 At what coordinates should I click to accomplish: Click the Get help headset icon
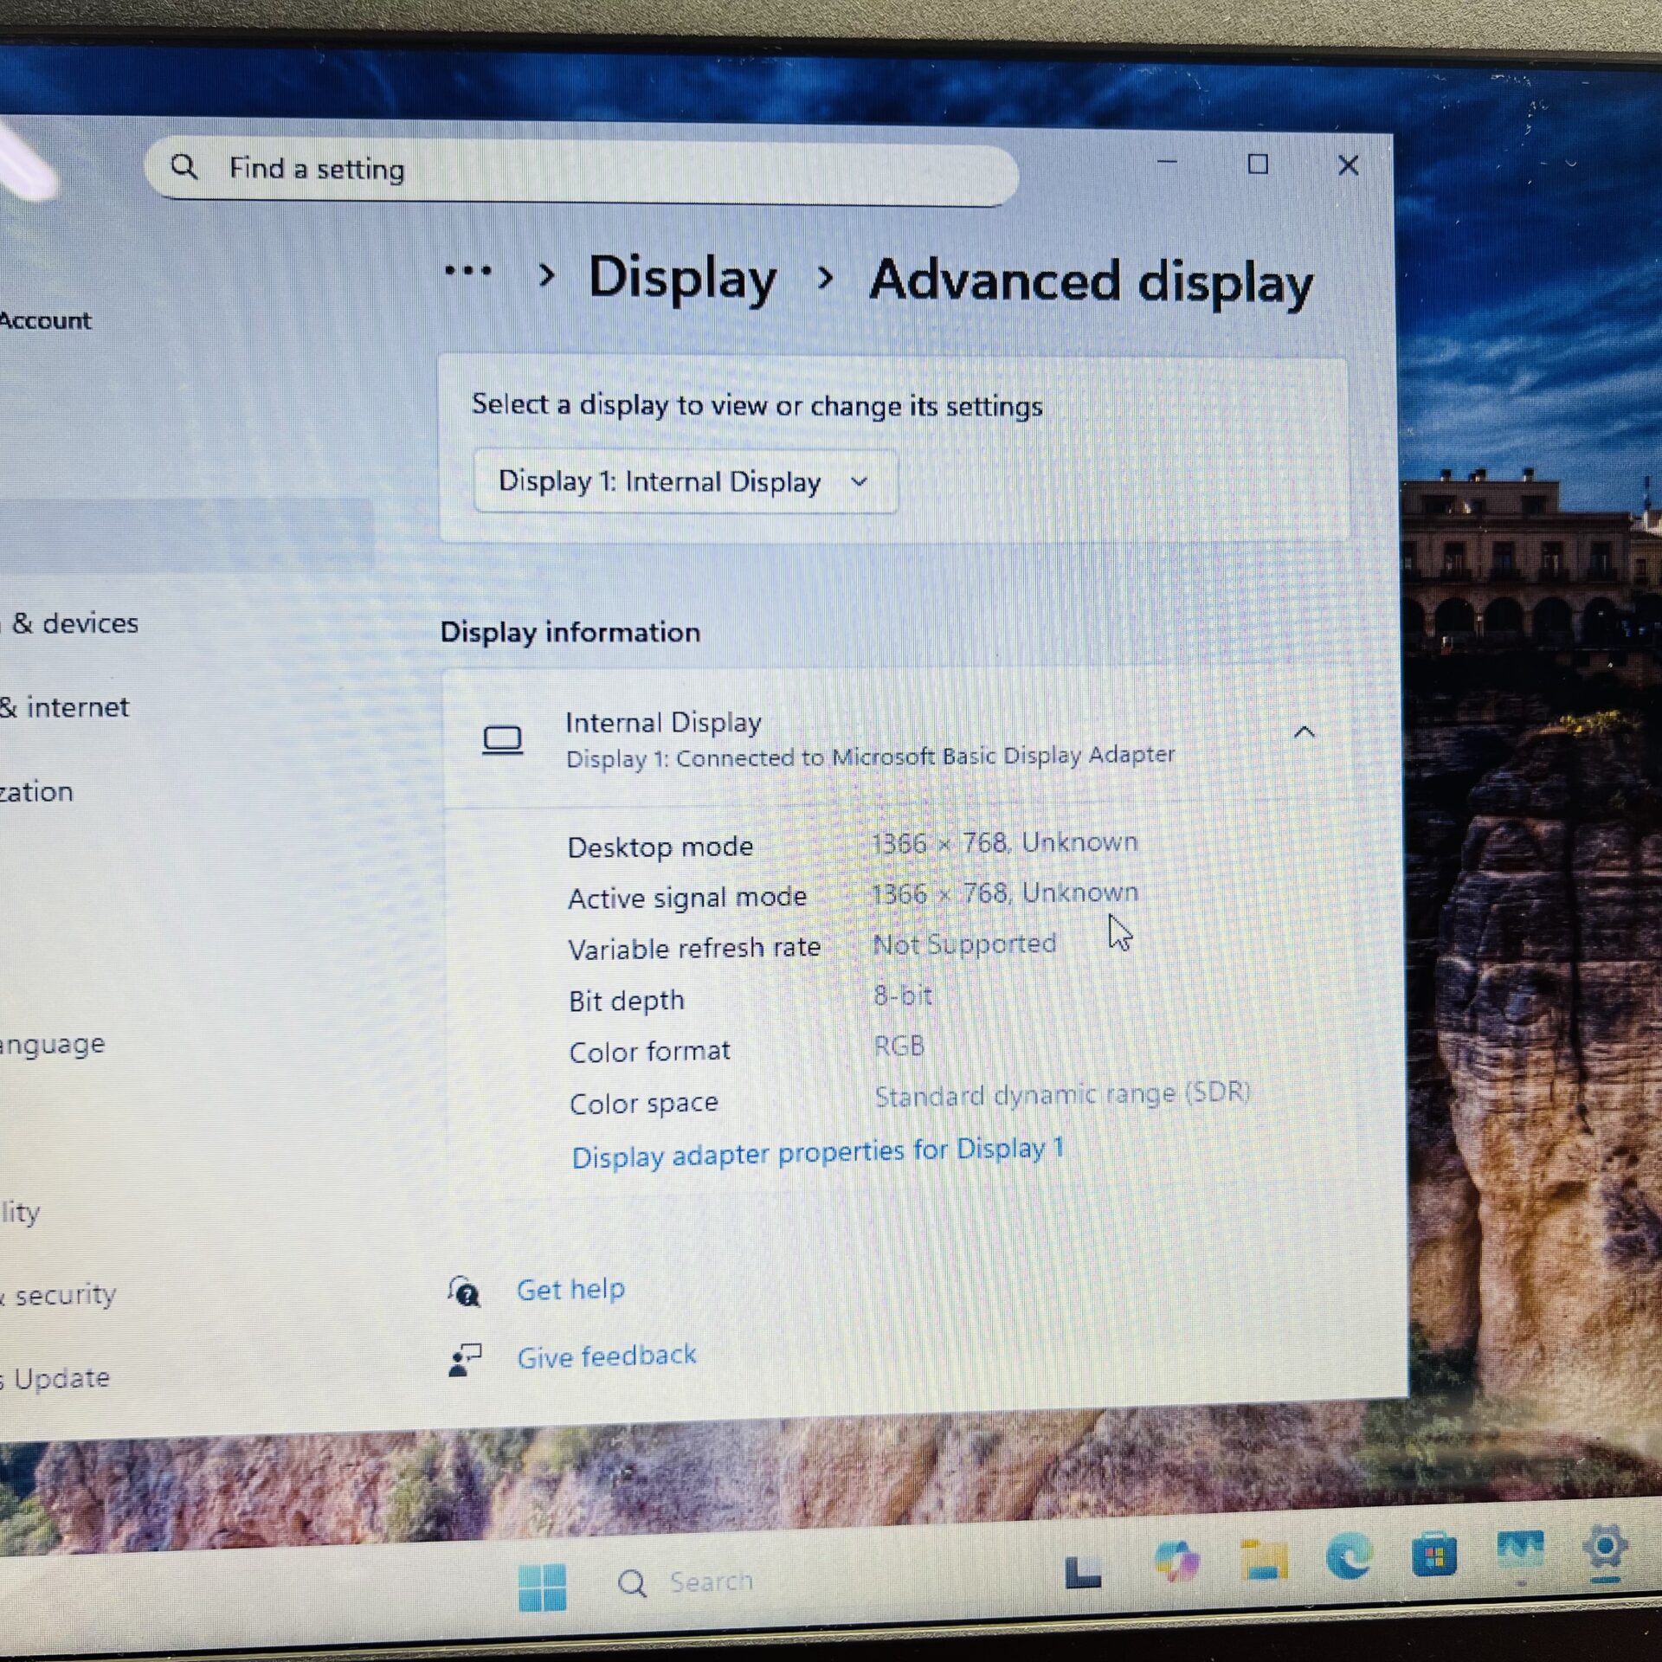464,1291
